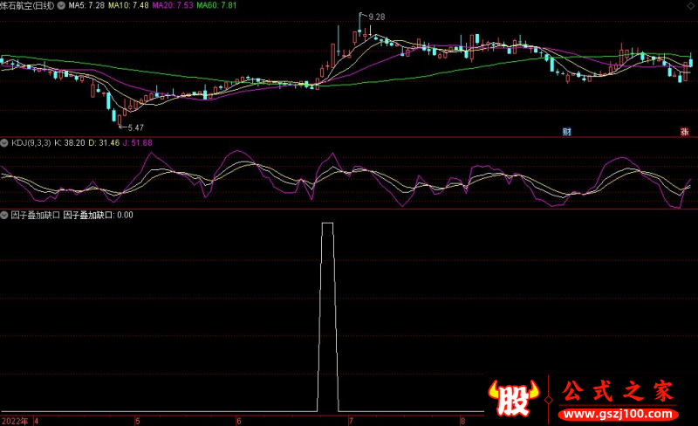The height and width of the screenshot is (426, 698).
Task: Select the KDJ(9,3,3) indicator label
Action: pos(31,142)
